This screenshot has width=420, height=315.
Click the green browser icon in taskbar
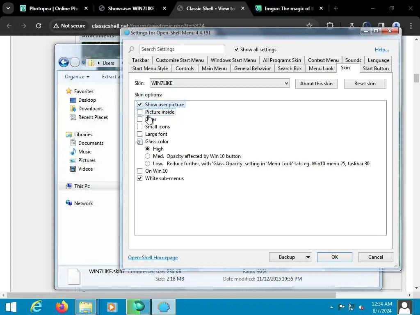pyautogui.click(x=138, y=307)
